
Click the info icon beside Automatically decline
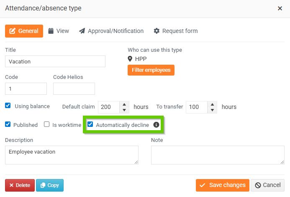[x=157, y=125]
